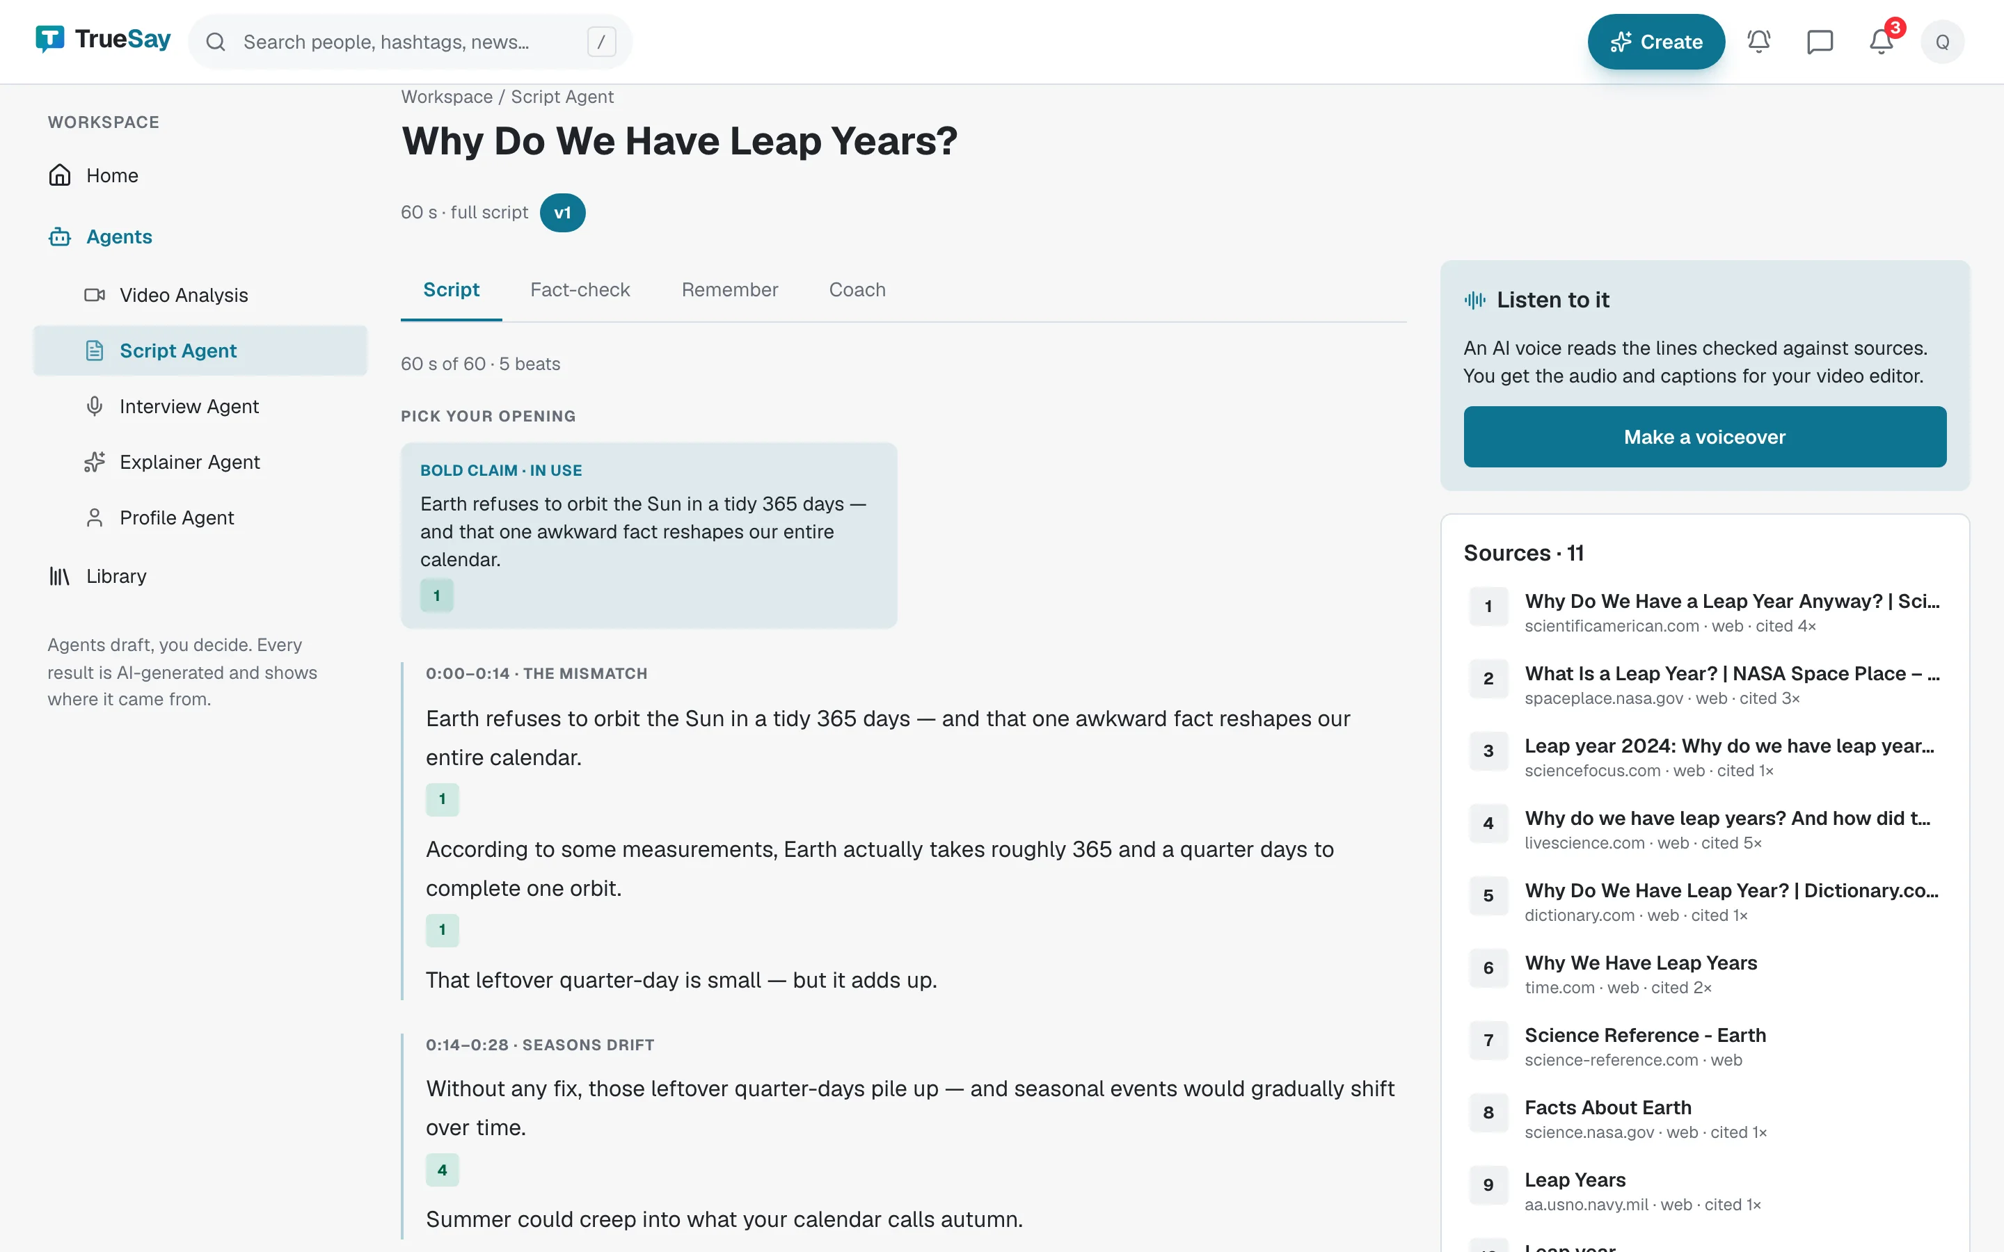Screen dimensions: 2004x1252
Task: Switch to the Script tab
Action: click(452, 290)
